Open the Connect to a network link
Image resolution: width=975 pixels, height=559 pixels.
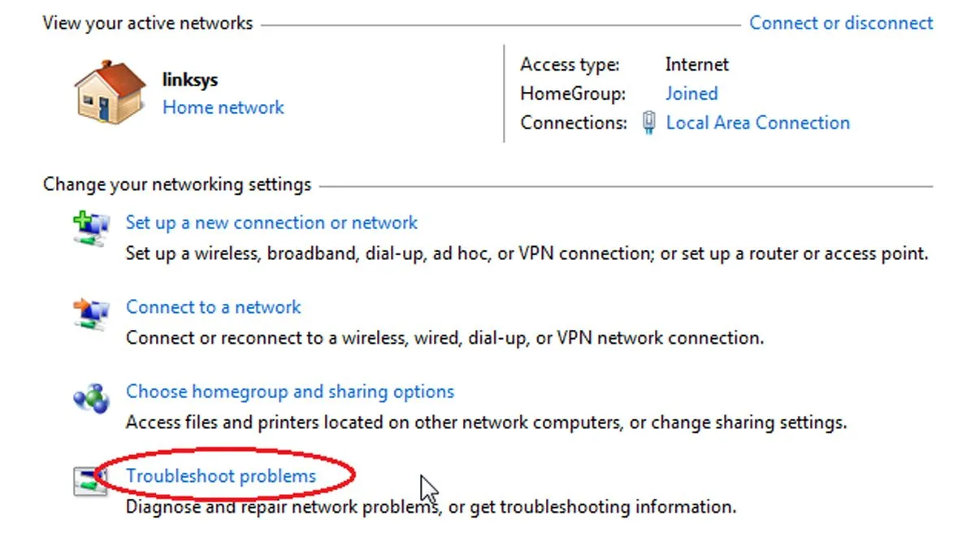tap(213, 307)
